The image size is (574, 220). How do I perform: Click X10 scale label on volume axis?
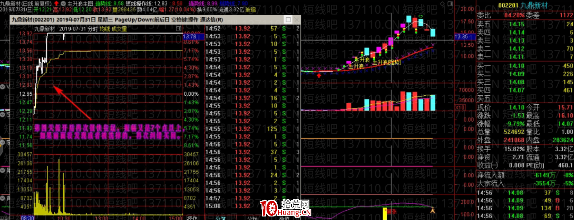click(460, 107)
